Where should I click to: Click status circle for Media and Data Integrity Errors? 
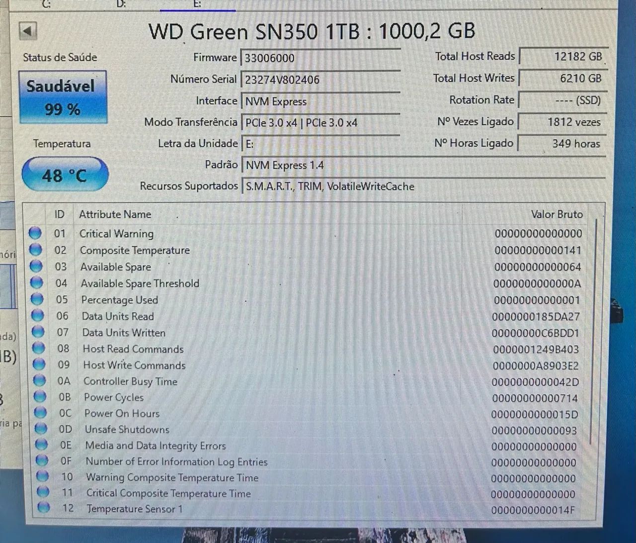tap(42, 445)
